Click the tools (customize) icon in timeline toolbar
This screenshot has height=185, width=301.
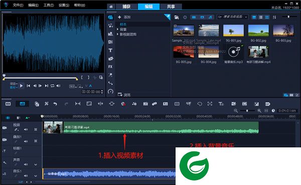(x=47, y=104)
